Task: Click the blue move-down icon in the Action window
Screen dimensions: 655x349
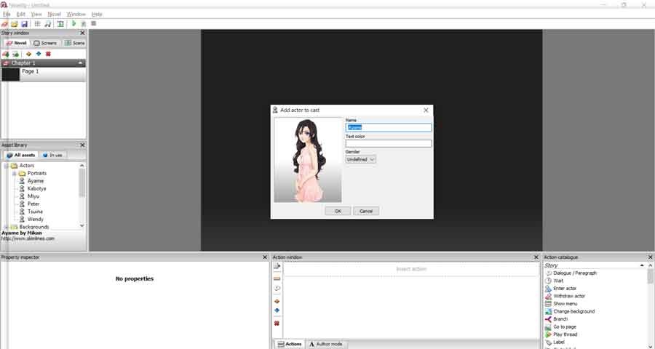Action: pyautogui.click(x=277, y=310)
